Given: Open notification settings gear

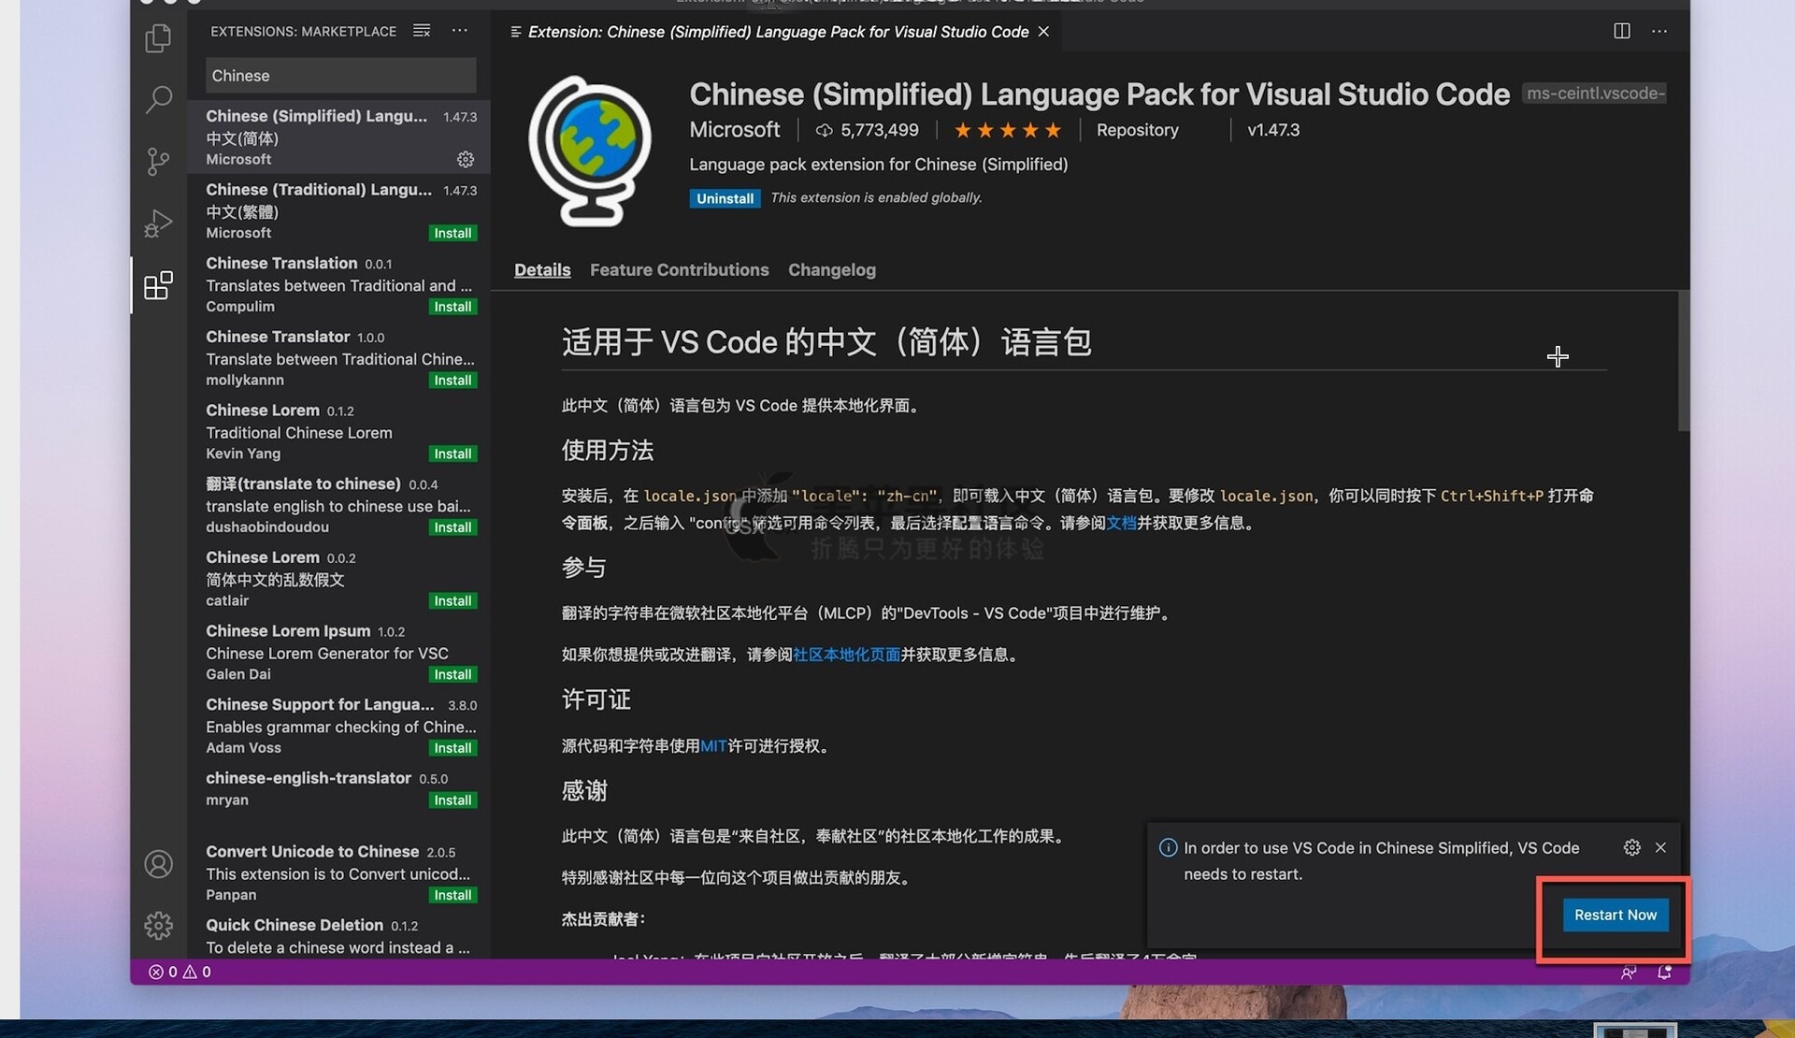Looking at the screenshot, I should pyautogui.click(x=1632, y=847).
